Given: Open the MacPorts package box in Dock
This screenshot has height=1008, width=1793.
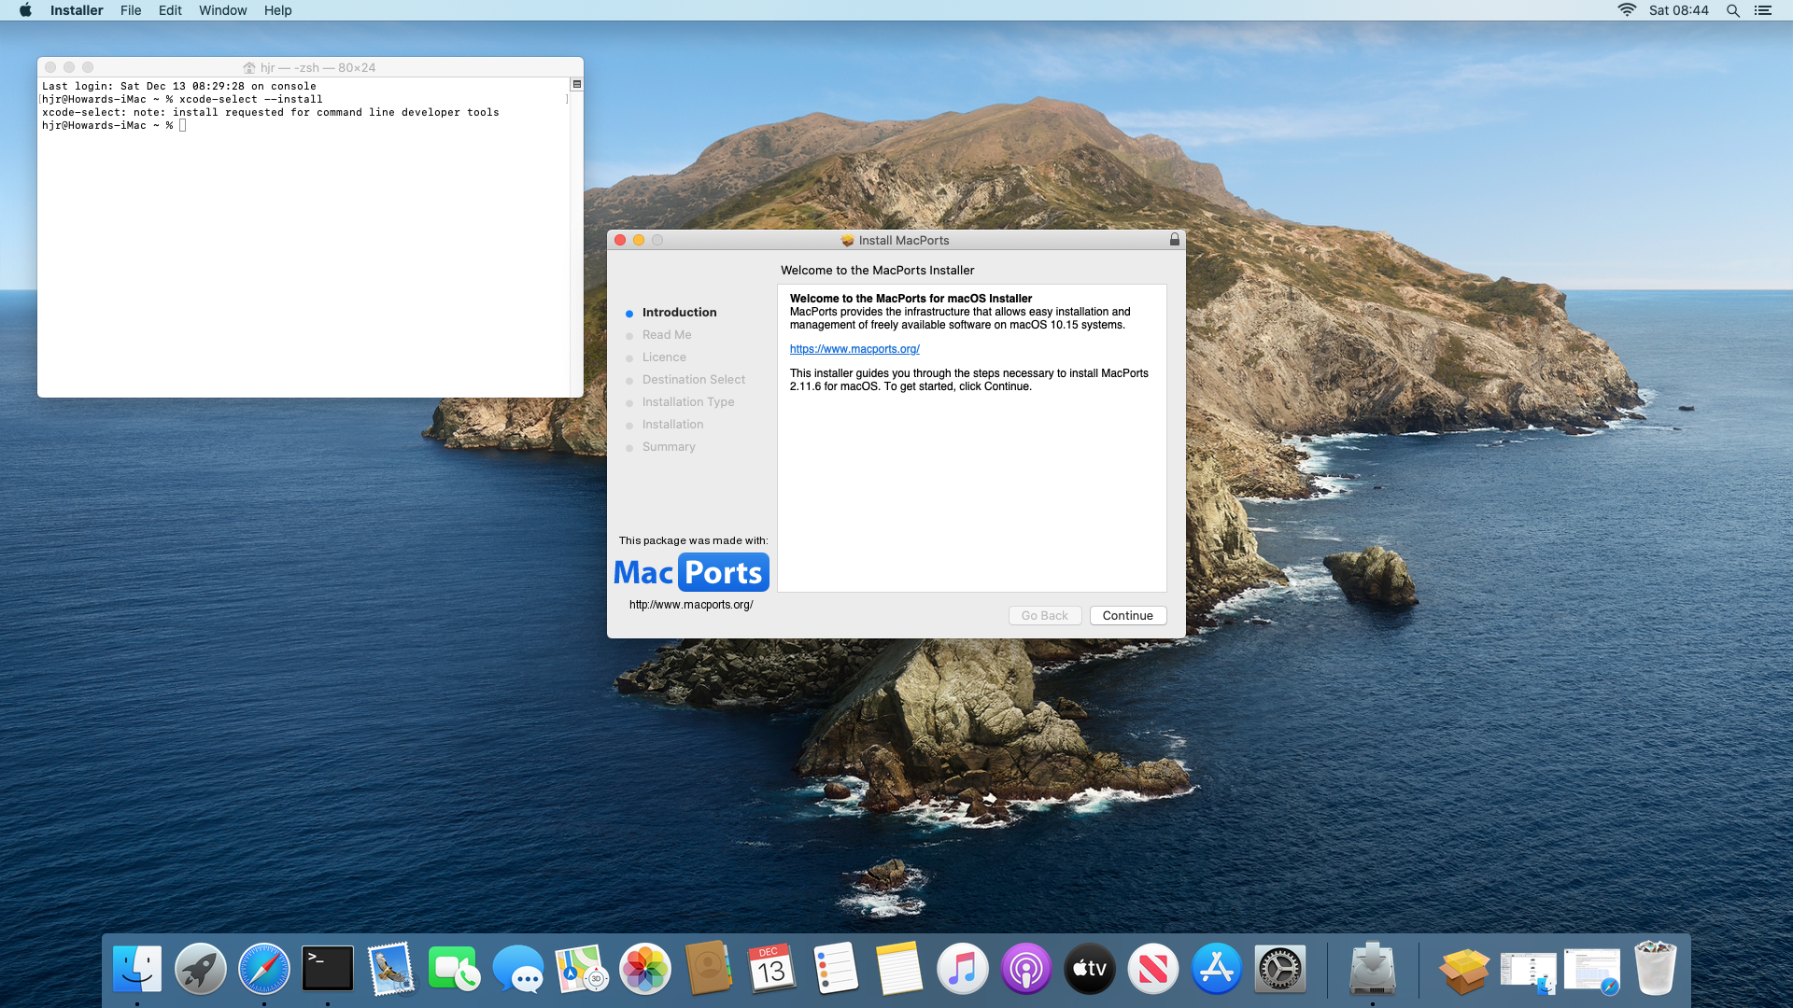Looking at the screenshot, I should pyautogui.click(x=1463, y=971).
